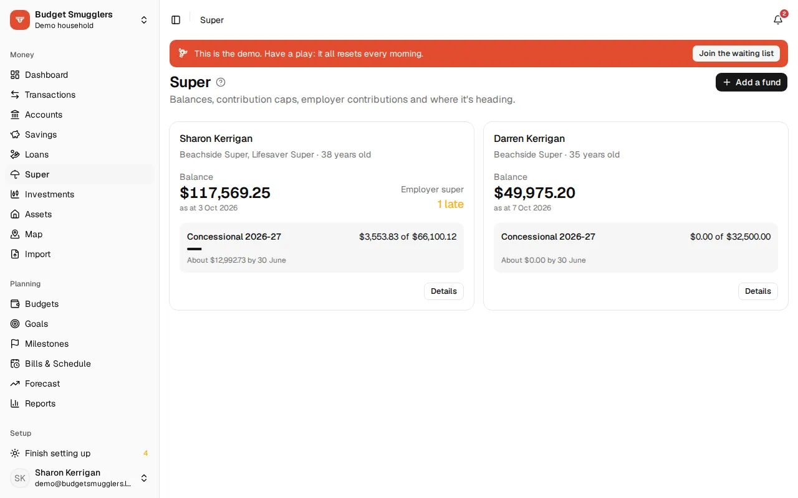
Task: Open Details for Sharon Kerrigan
Action: 444,291
